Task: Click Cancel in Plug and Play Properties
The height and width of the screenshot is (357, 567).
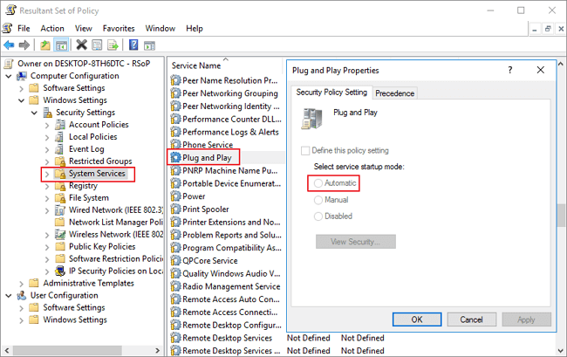Action: tap(471, 319)
